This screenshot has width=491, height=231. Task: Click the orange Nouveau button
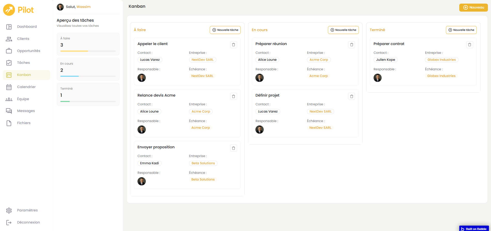[x=473, y=7]
